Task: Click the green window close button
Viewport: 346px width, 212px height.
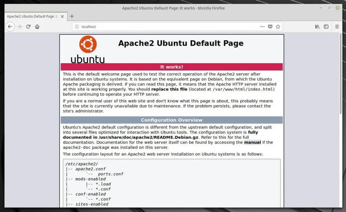Action: click(x=338, y=8)
